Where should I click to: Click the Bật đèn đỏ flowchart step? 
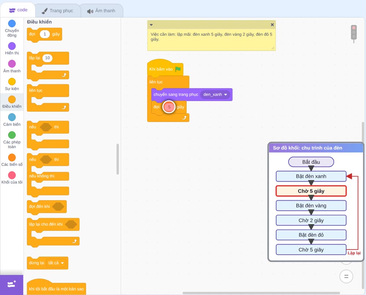click(311, 235)
